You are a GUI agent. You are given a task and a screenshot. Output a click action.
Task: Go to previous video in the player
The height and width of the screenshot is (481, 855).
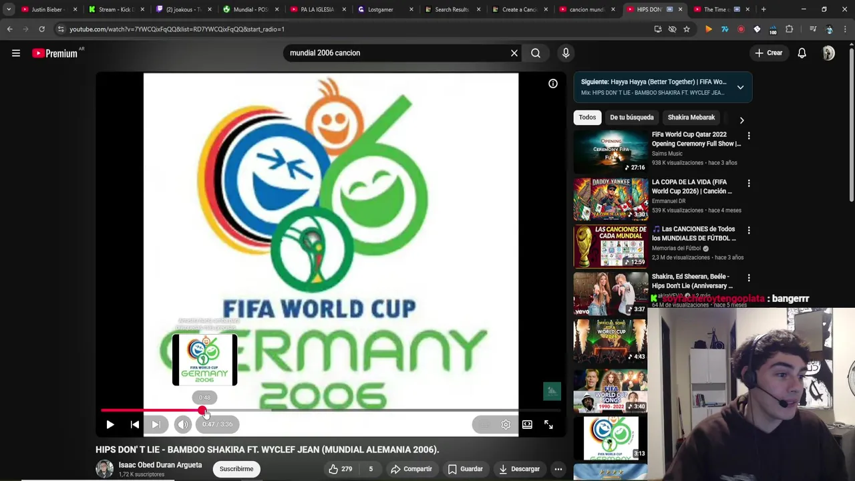click(x=135, y=424)
